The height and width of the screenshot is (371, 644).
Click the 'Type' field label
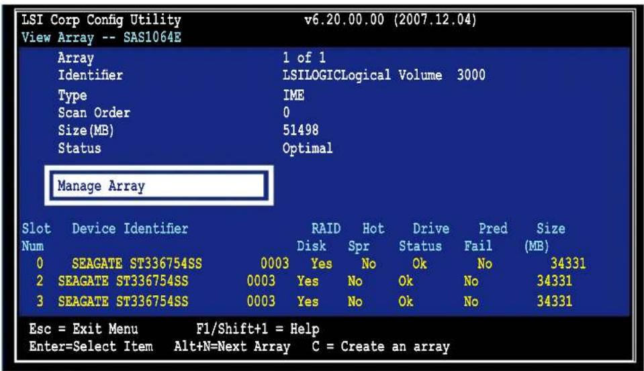pos(73,96)
